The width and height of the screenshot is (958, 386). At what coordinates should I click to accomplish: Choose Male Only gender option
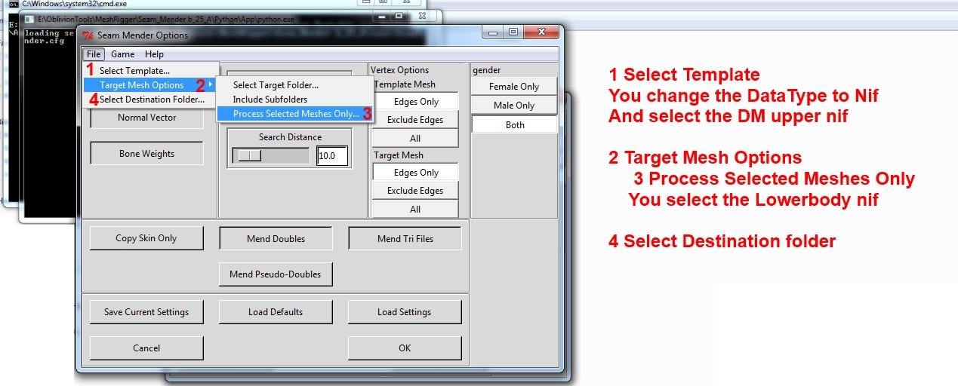[x=514, y=106]
